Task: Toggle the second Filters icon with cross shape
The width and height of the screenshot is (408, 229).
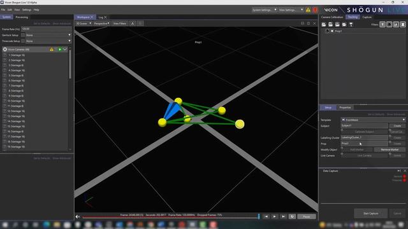Action: (x=389, y=24)
